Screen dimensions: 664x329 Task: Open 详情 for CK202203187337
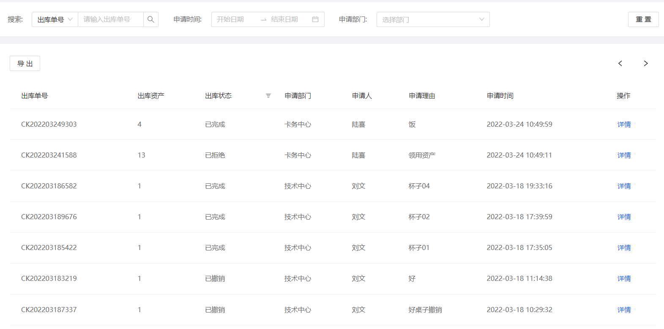point(624,310)
